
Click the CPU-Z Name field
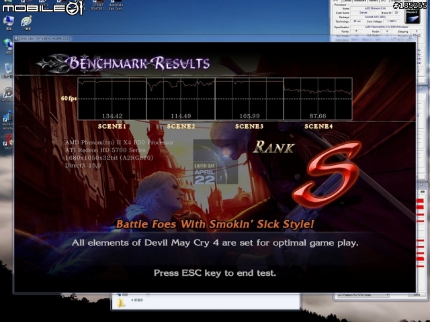click(x=375, y=9)
